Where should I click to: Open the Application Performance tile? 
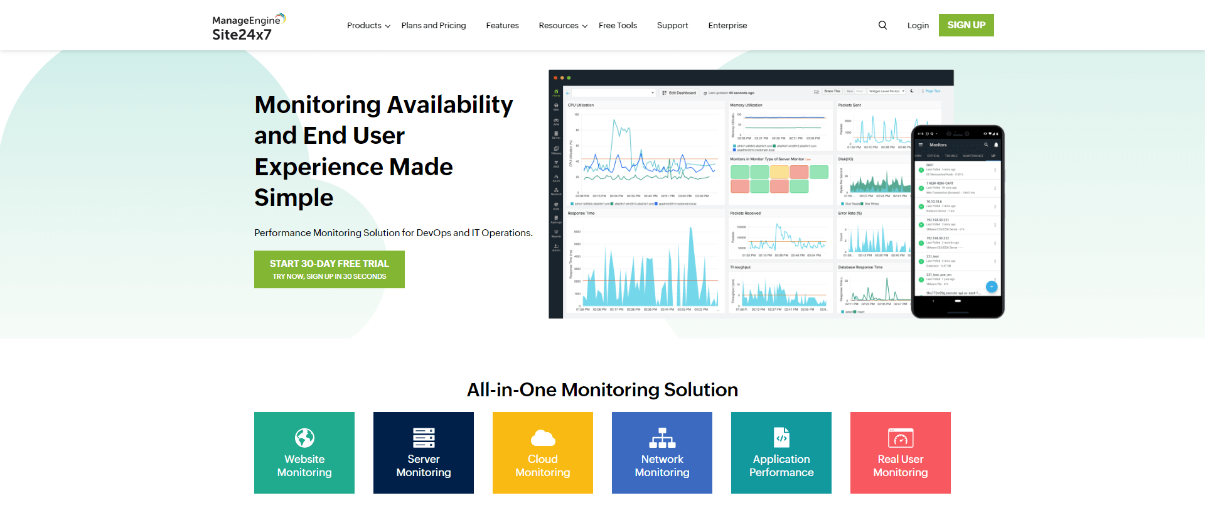point(781,453)
